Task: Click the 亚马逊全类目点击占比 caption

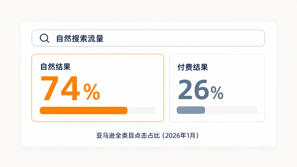Action: 128,135
